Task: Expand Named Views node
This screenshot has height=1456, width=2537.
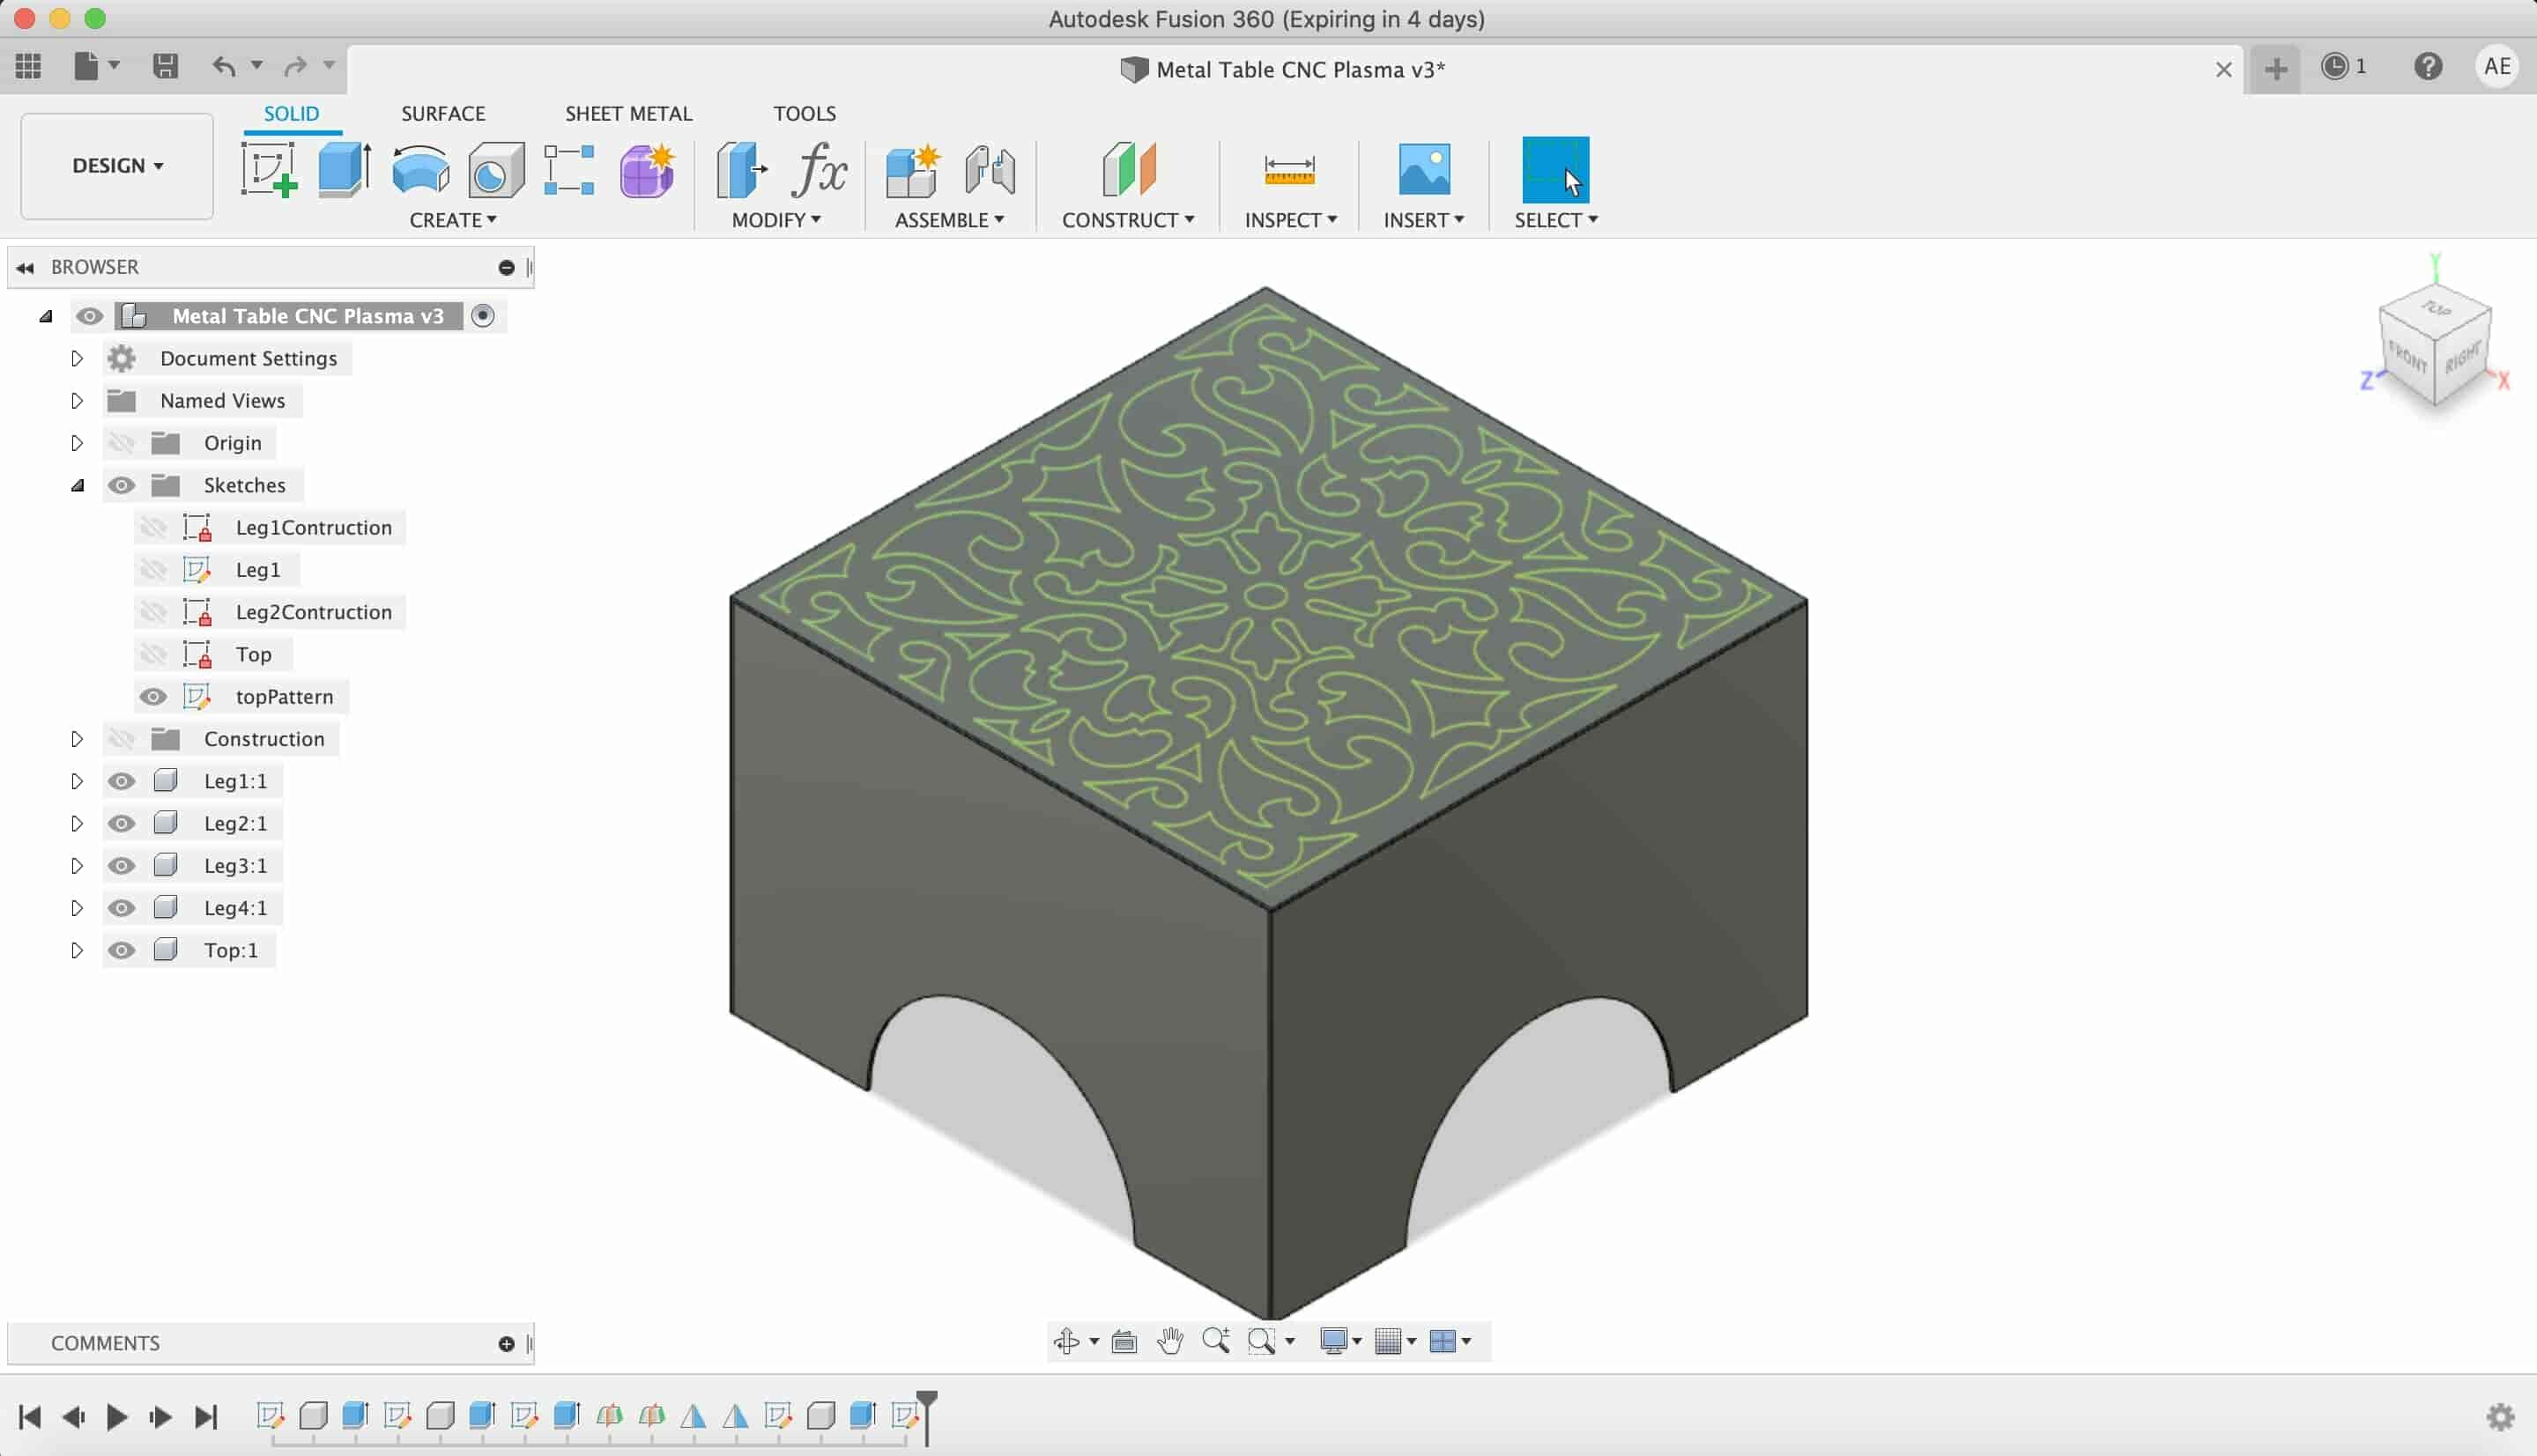Action: (x=76, y=400)
